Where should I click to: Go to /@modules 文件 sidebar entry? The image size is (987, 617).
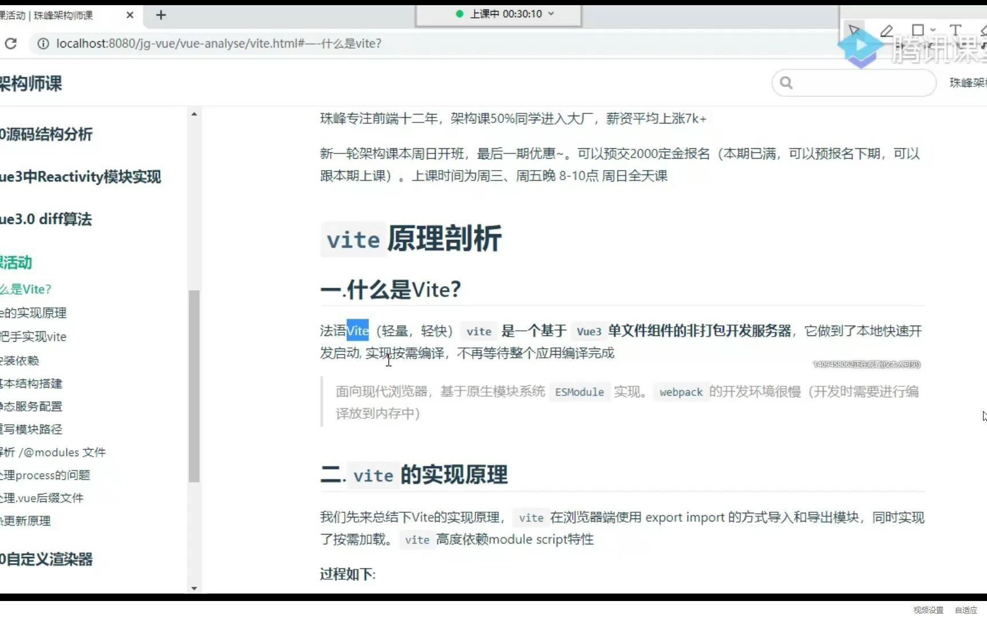pos(53,452)
